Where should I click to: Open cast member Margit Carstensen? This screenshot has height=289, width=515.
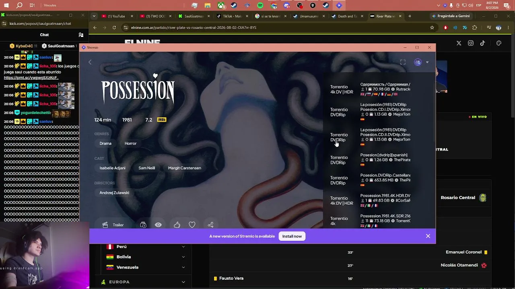coord(184,168)
